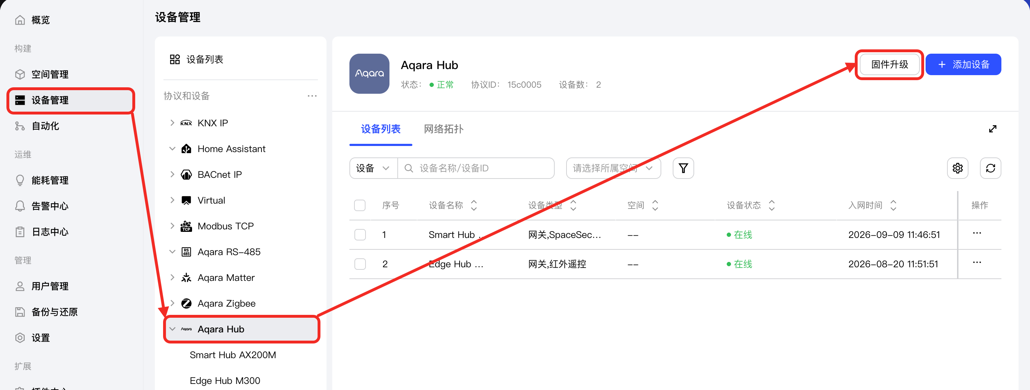This screenshot has height=390, width=1030.
Task: Click the 设备管理 server icon
Action: pyautogui.click(x=20, y=100)
